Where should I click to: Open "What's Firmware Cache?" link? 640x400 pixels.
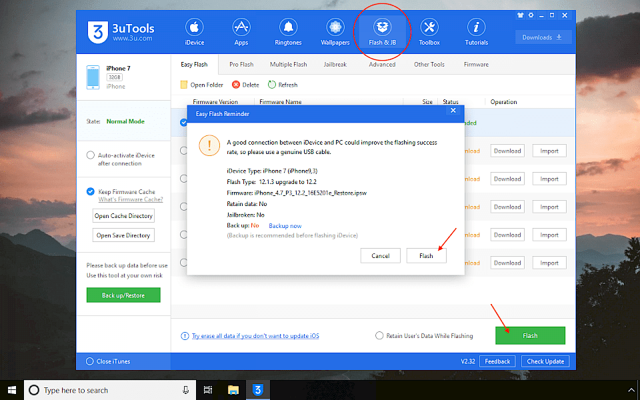tap(131, 199)
